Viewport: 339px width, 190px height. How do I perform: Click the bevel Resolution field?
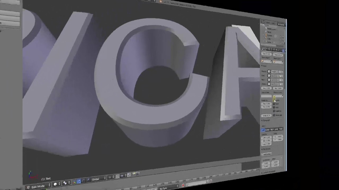pos(278,55)
